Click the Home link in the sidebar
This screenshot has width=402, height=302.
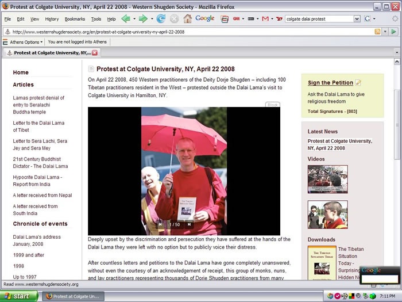pyautogui.click(x=21, y=72)
